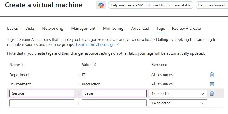Click the Sage value input field
The image size is (228, 114).
pos(114,93)
